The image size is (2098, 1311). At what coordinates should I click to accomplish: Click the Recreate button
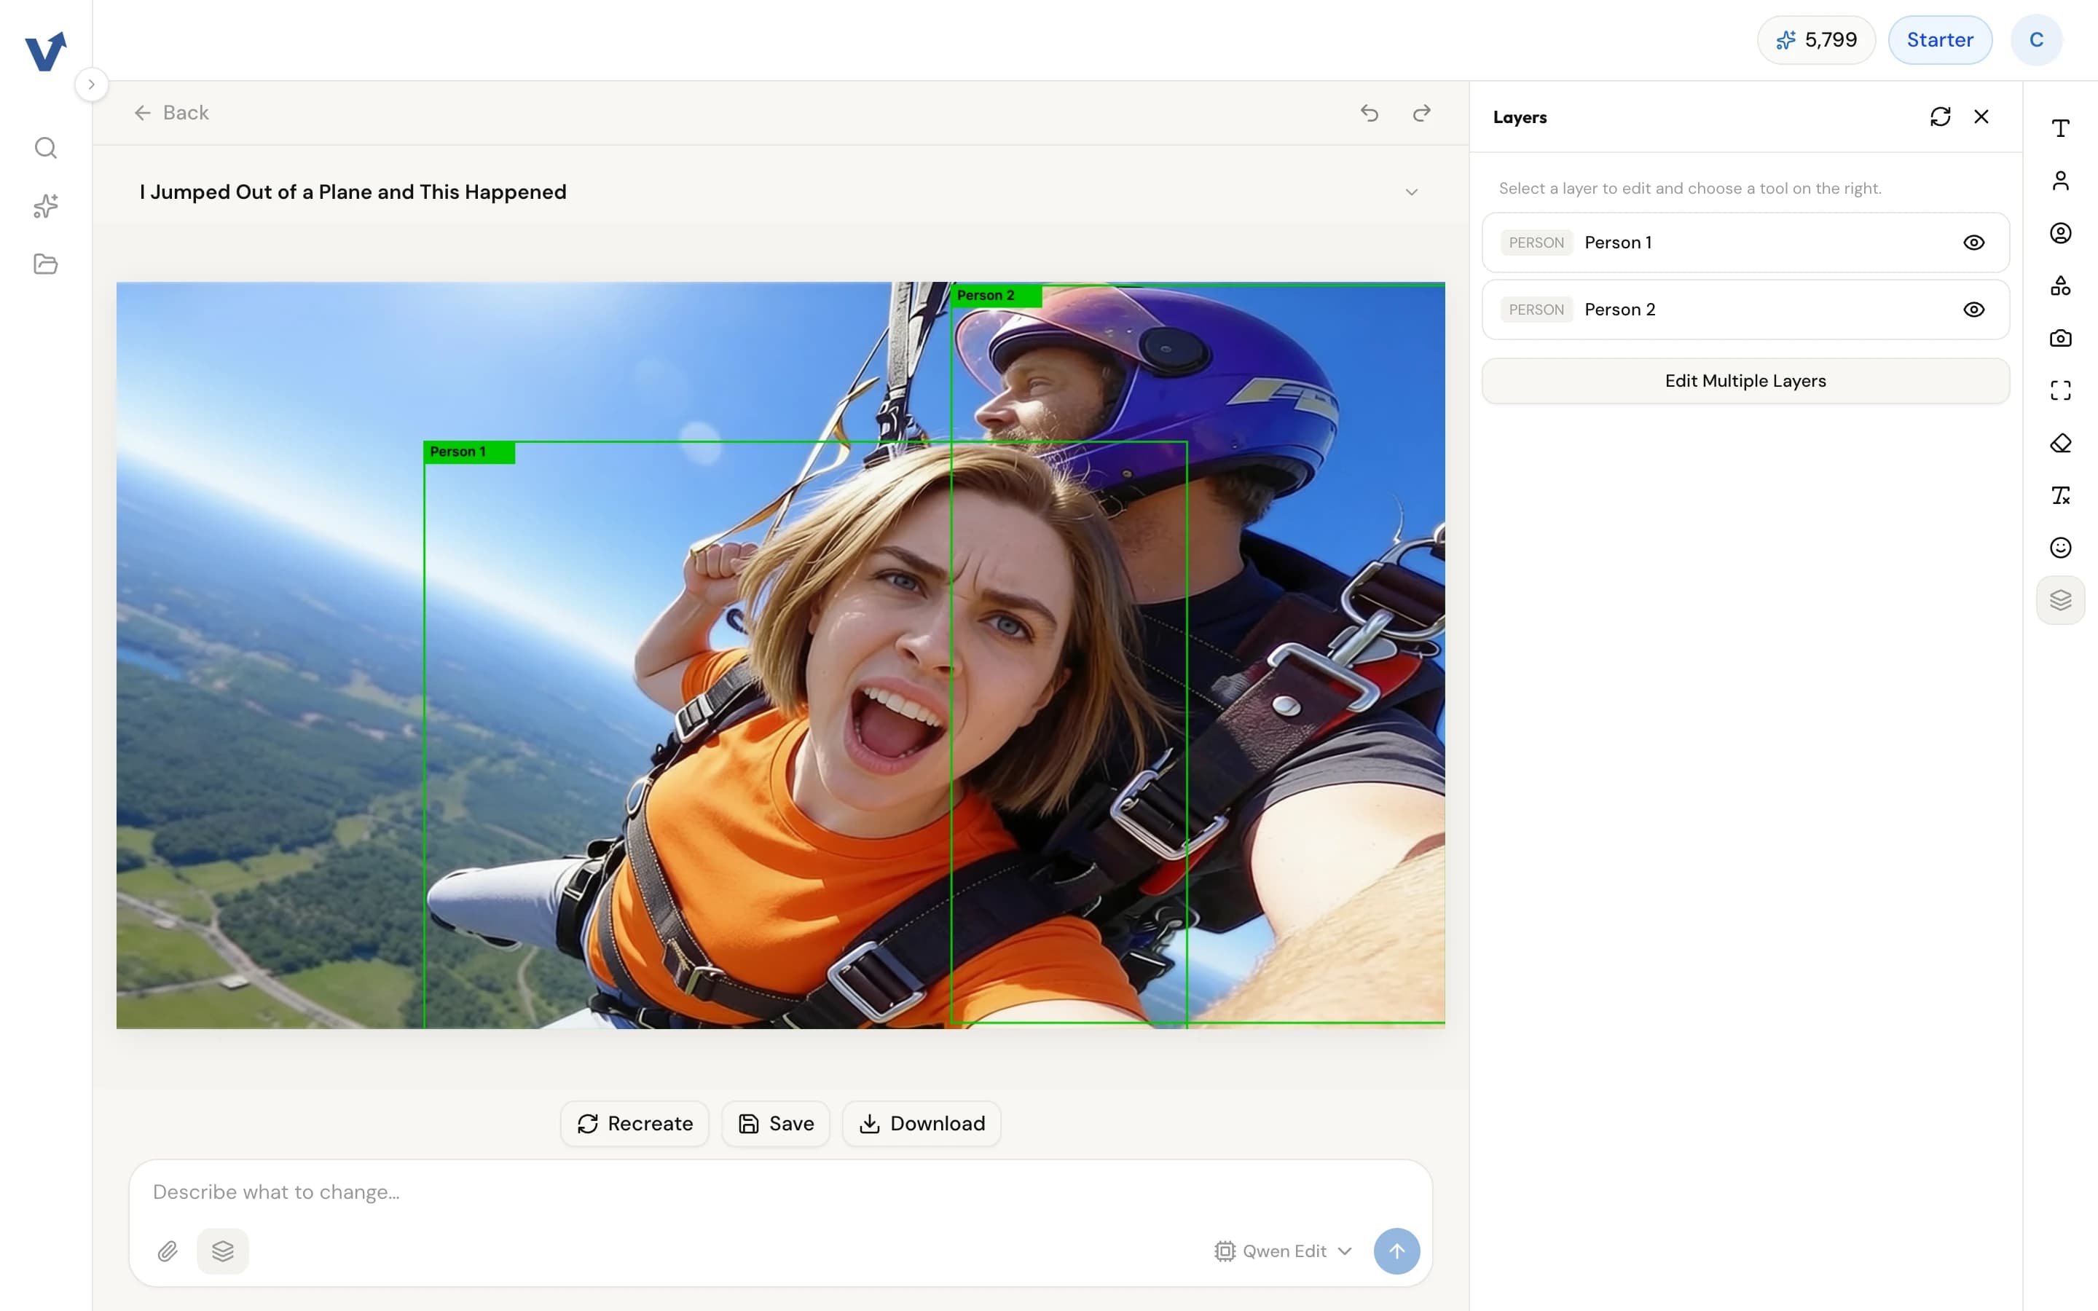coord(634,1124)
